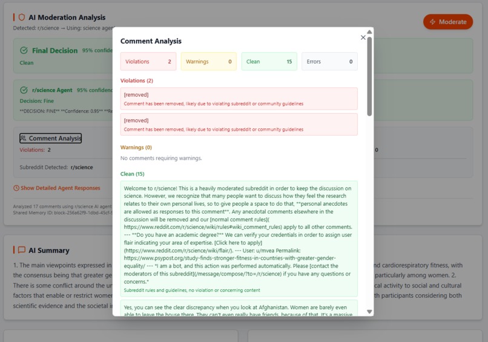Click Show Detailed Agent Responses link
Image resolution: width=488 pixels, height=342 pixels.
61,188
